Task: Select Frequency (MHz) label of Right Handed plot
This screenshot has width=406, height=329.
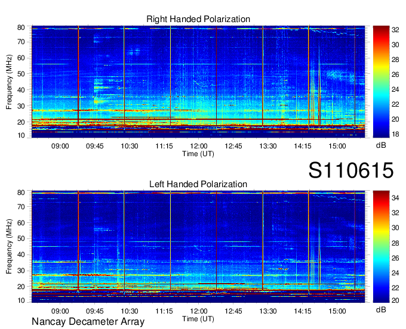Action: click(9, 82)
